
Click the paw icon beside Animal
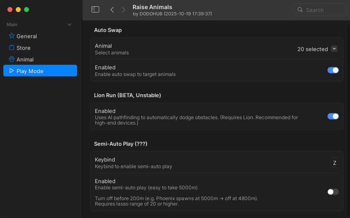tap(12, 59)
